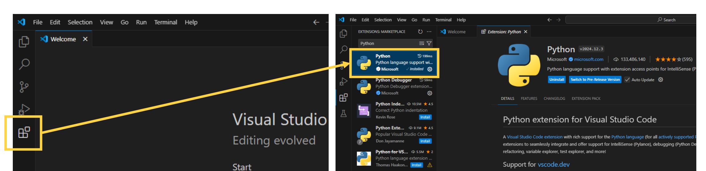This screenshot has height=171, width=706.
Task: Switch to the EXTENSION PACK tab
Action: pyautogui.click(x=586, y=99)
